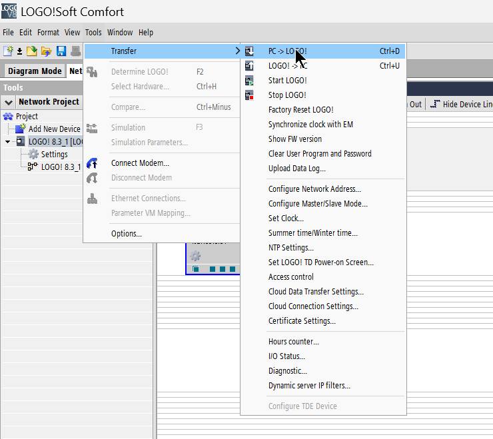493x439 pixels.
Task: Select LOGO! -> PC transfer entry
Action: (x=323, y=66)
